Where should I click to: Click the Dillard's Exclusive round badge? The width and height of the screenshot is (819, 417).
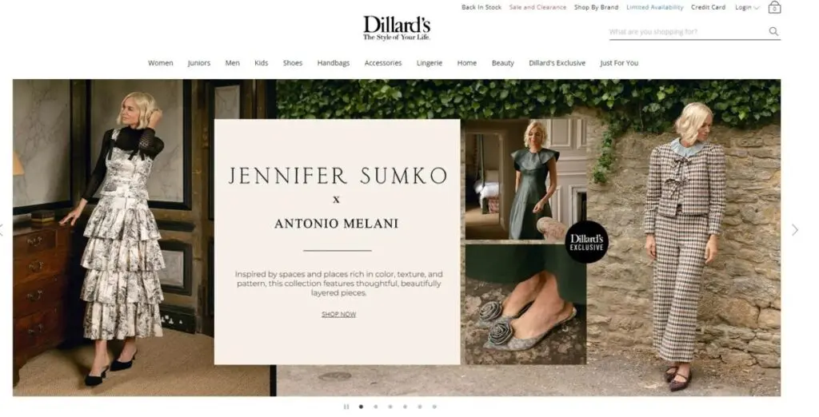click(x=586, y=241)
